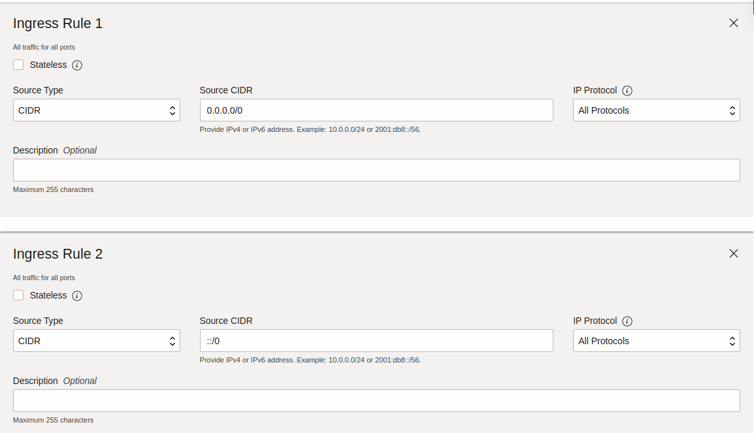Show IP Protocol info tooltip for Rule 2
Viewport: 754px width, 433px height.
627,321
